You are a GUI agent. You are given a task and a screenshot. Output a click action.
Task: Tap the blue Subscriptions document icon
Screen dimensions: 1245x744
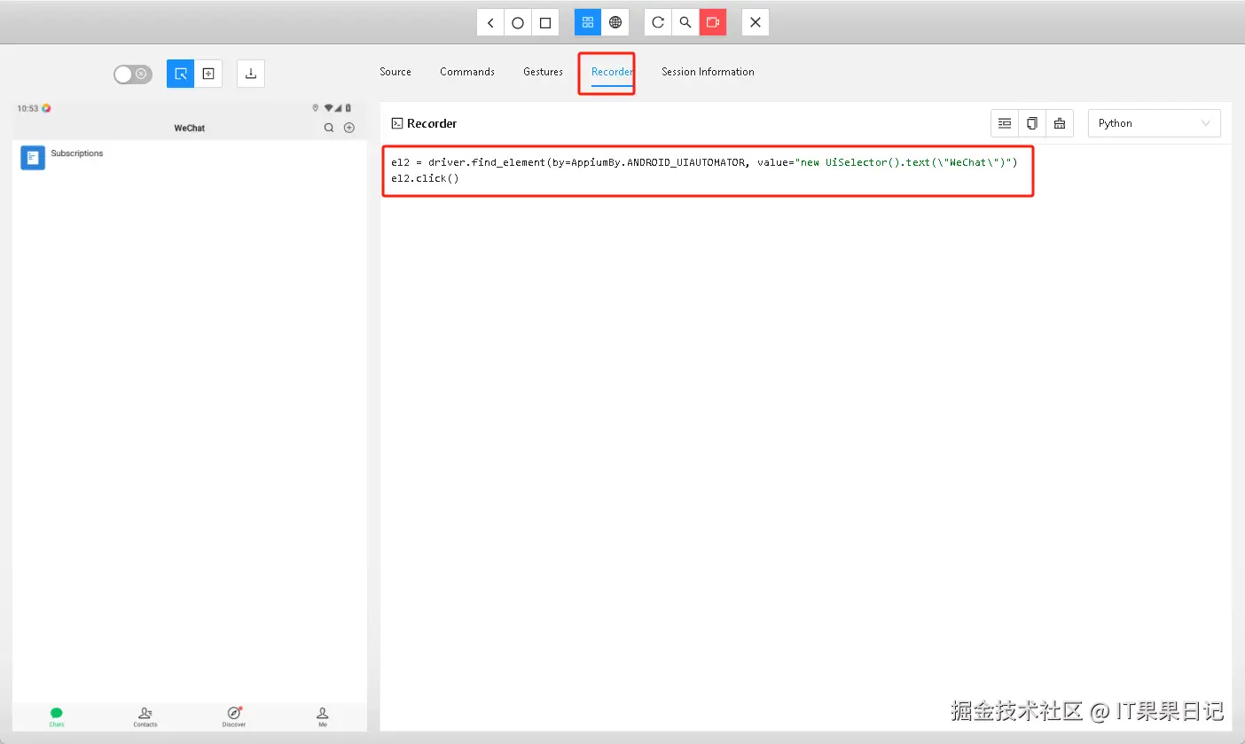33,158
